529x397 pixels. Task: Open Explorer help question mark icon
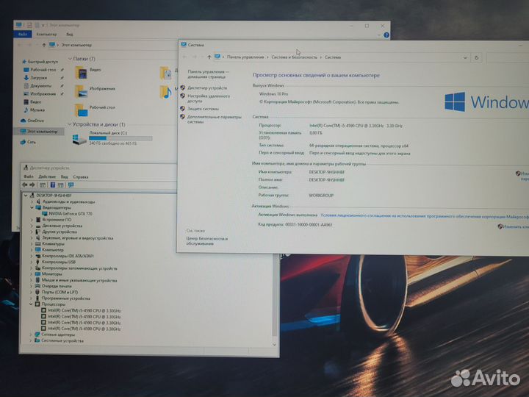click(x=386, y=35)
